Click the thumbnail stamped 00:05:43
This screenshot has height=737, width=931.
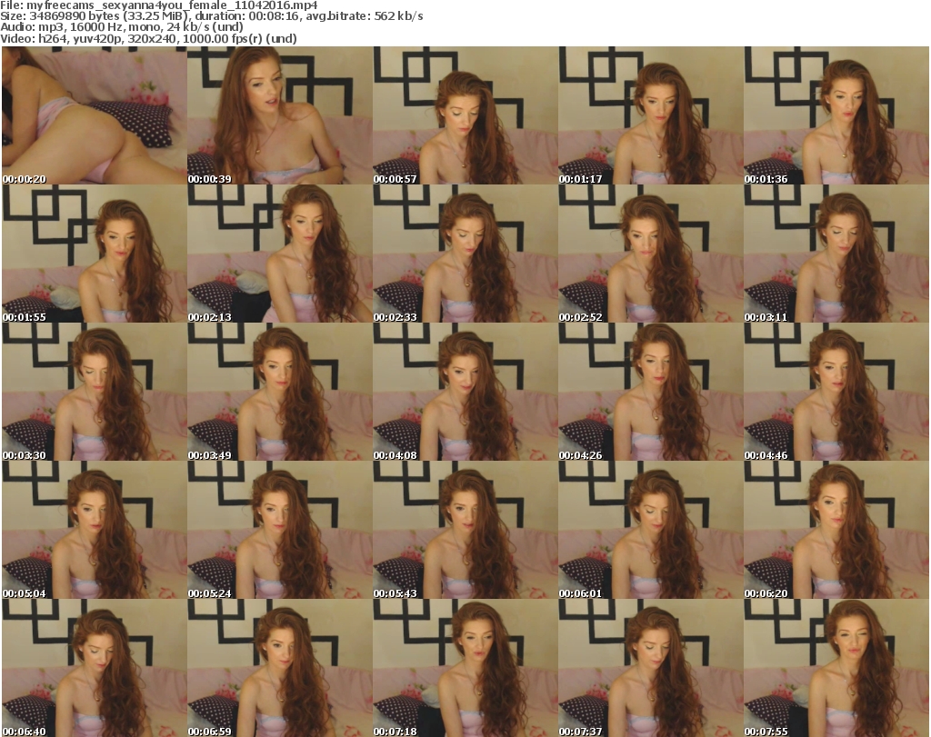click(465, 530)
